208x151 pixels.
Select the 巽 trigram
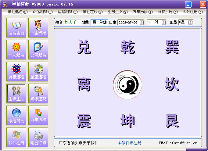[172, 47]
